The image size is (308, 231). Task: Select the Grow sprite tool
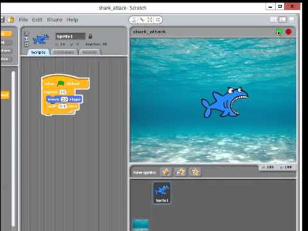point(150,20)
